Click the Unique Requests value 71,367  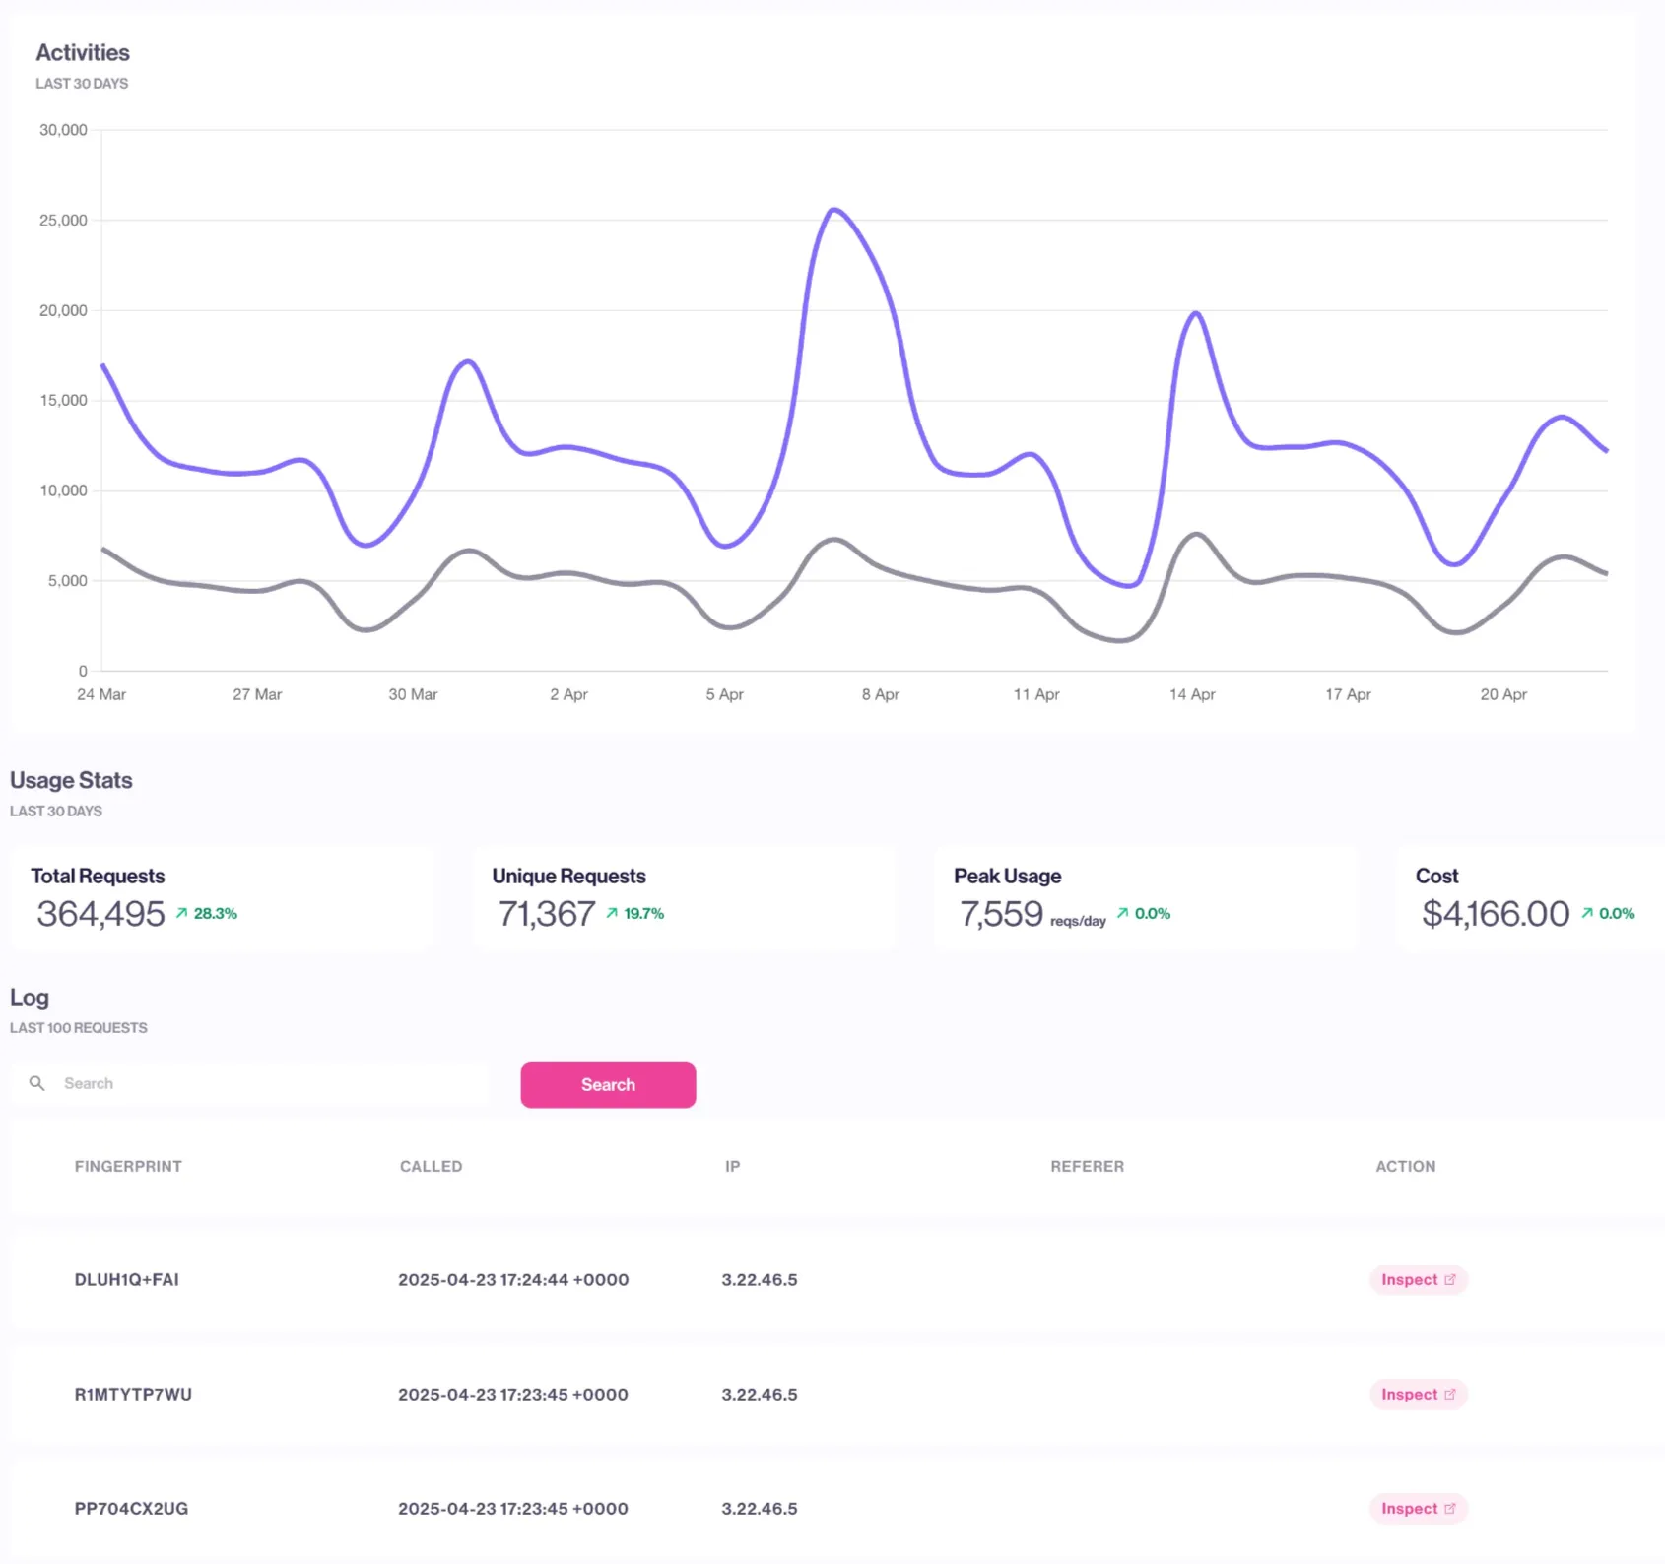[x=546, y=914]
